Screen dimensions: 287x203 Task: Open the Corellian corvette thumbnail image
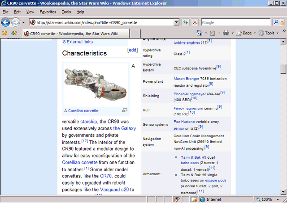(x=96, y=85)
